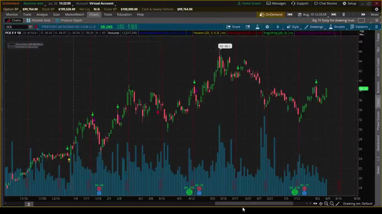Open the OnDemand date and time picker
The height and width of the screenshot is (214, 382).
point(312,14)
